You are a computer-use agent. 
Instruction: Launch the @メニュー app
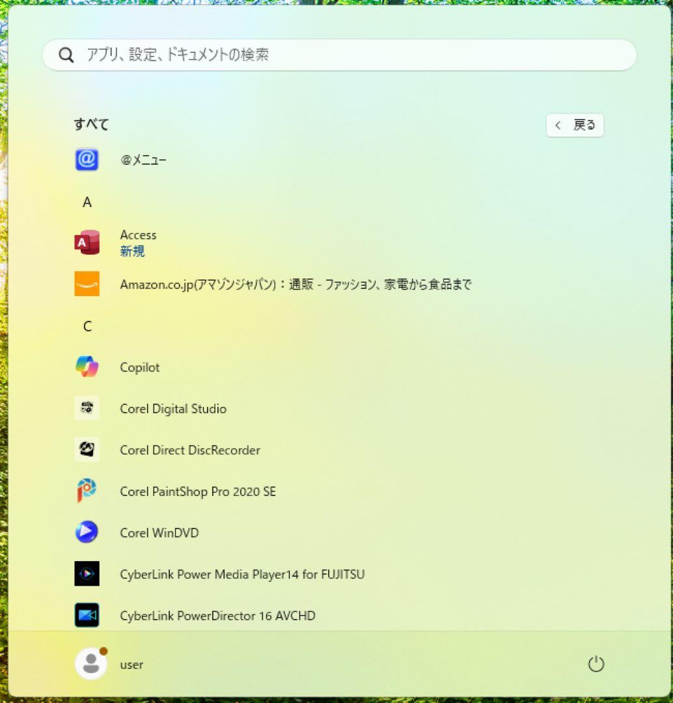point(144,159)
